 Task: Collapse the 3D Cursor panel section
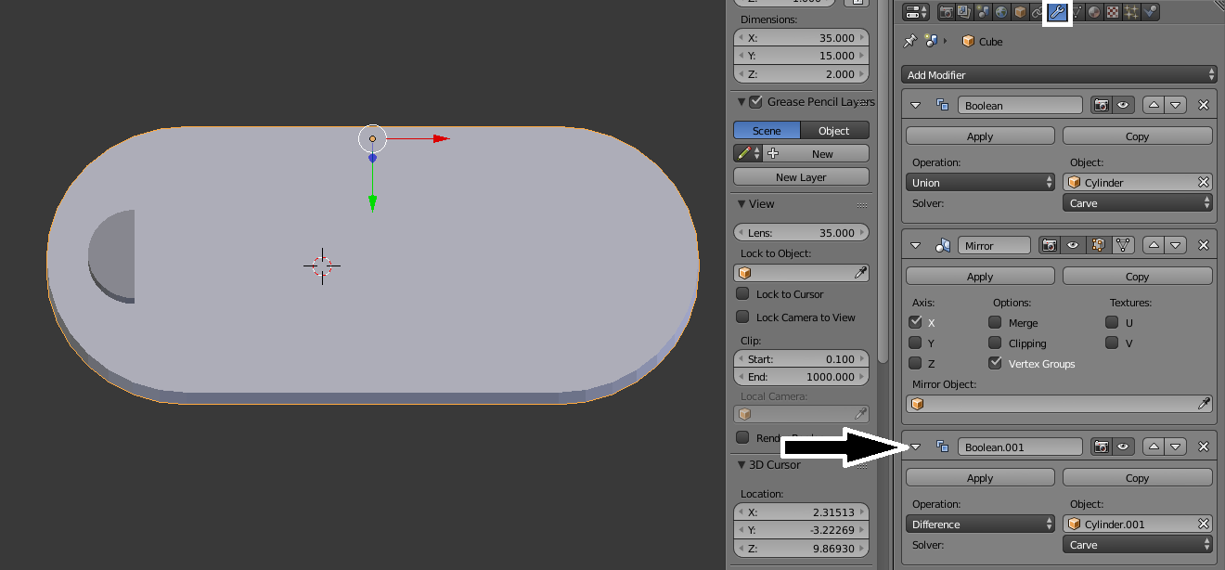[741, 465]
